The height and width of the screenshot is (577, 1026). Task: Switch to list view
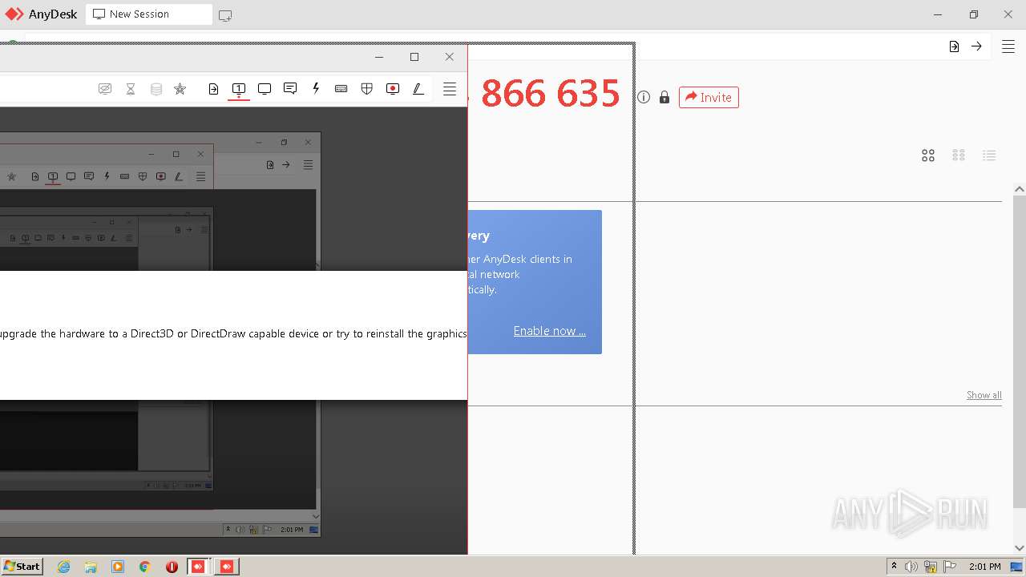(989, 155)
